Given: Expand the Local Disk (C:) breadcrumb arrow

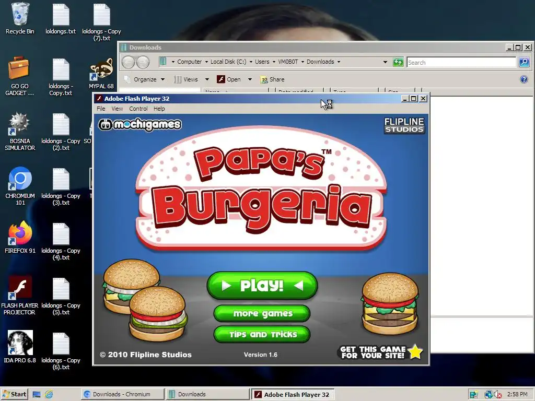Looking at the screenshot, I should tap(251, 62).
